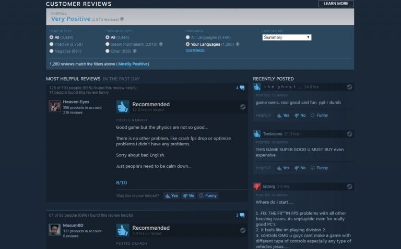This screenshot has height=249, width=401.
Task: Click the 8/10 rating text
Action: coord(122,183)
